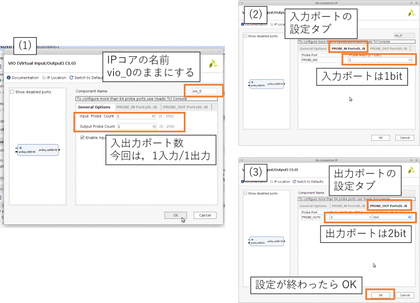Clear the Input Probe Count field
This screenshot has height=303, width=420.
click(154, 116)
